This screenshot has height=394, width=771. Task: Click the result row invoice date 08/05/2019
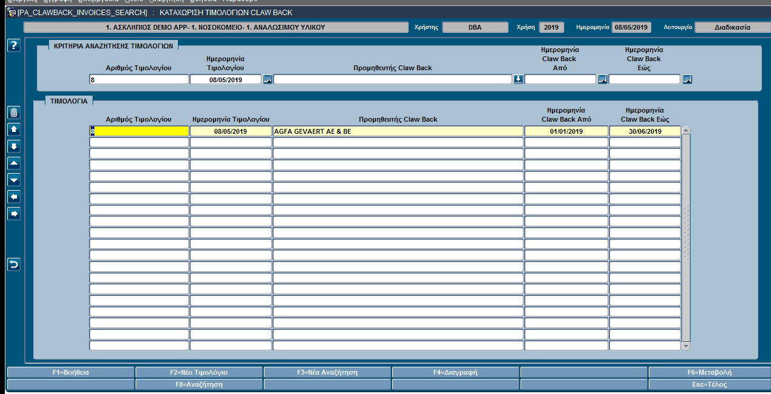pos(231,131)
